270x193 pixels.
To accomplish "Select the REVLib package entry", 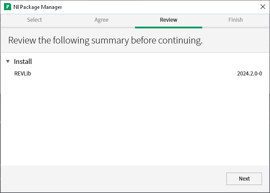I will (23, 74).
